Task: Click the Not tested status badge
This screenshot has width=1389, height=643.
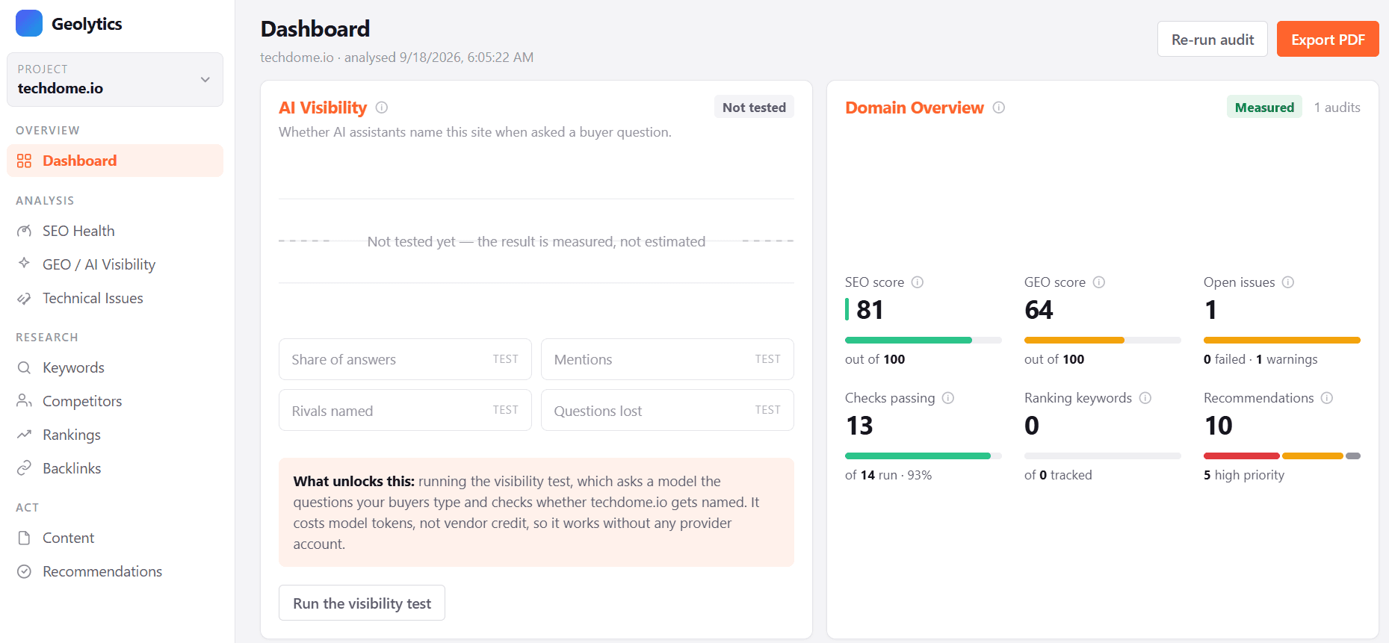Action: coord(754,107)
